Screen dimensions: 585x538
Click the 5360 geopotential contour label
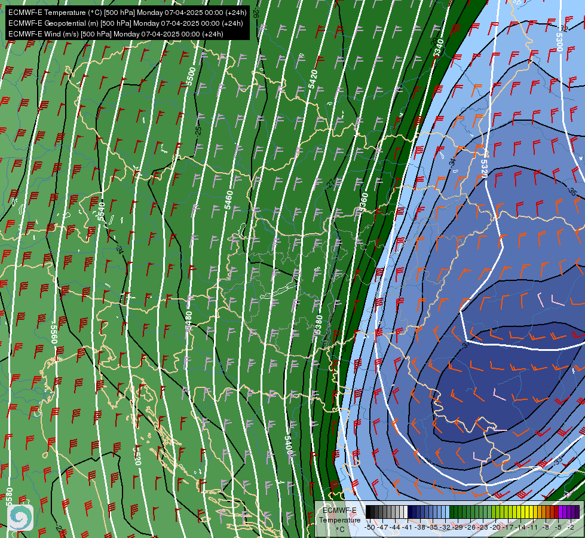pos(363,202)
